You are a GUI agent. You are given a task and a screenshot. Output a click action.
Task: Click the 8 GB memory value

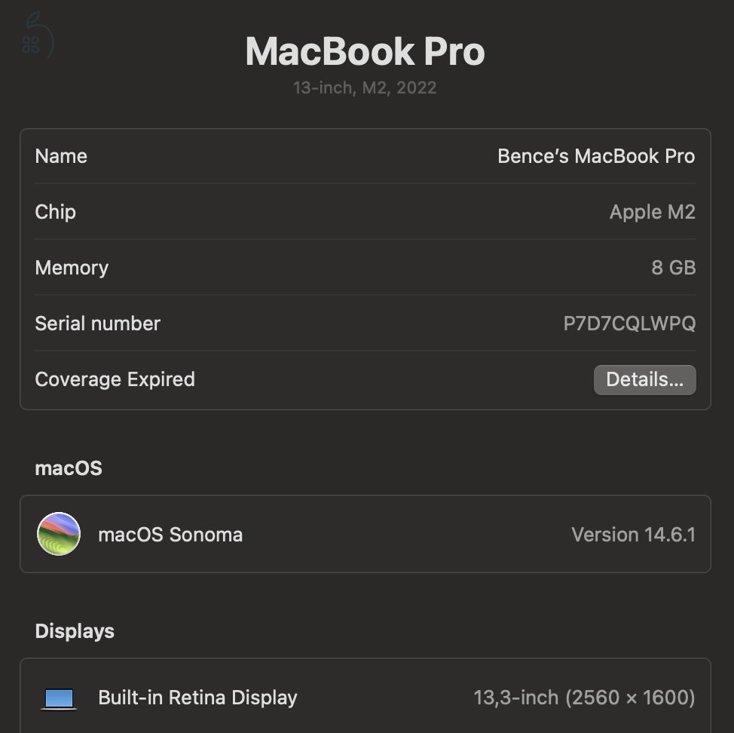tap(673, 268)
